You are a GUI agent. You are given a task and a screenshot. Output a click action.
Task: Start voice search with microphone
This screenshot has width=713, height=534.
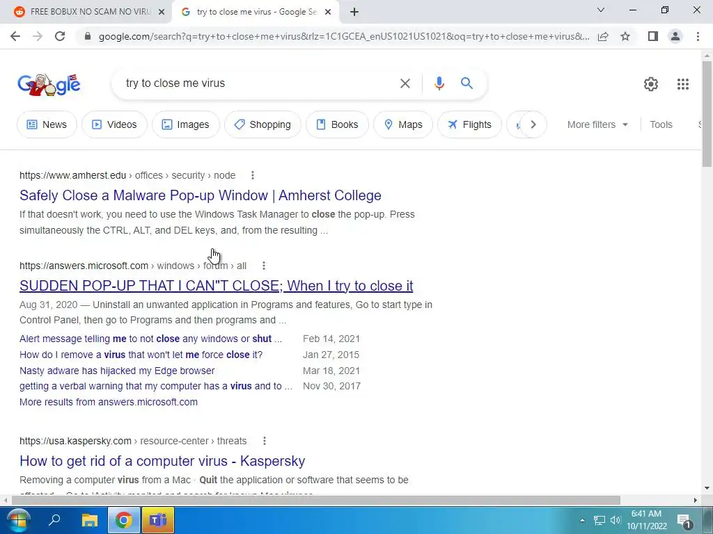(439, 83)
